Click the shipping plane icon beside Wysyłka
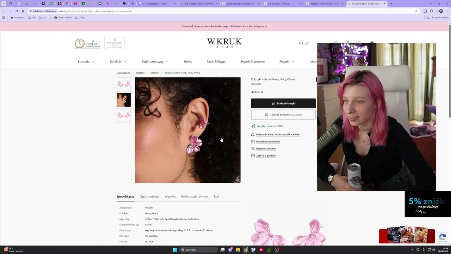Image resolution: width=451 pixels, height=254 pixels. click(x=253, y=126)
